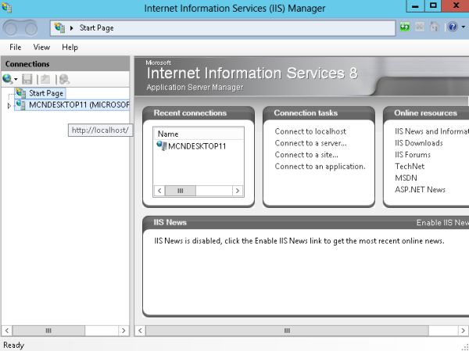
Task: Open the TechNet link
Action: coord(410,167)
